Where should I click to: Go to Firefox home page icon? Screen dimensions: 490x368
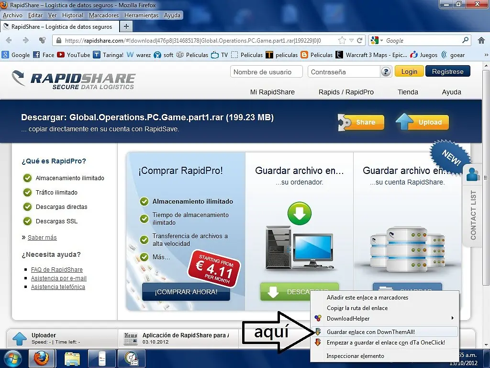pyautogui.click(x=481, y=40)
